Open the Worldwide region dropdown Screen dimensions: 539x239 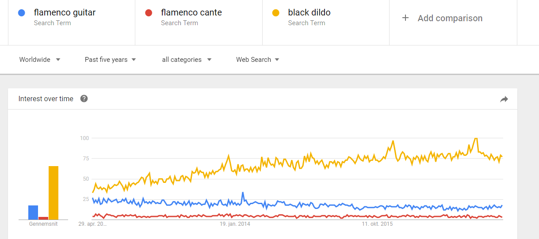click(x=40, y=60)
